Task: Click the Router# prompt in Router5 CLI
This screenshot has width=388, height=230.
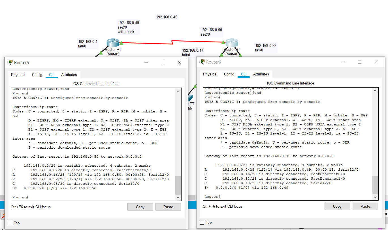Action: point(20,197)
